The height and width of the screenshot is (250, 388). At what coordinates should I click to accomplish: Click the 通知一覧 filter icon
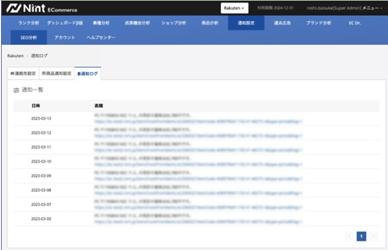click(x=16, y=90)
